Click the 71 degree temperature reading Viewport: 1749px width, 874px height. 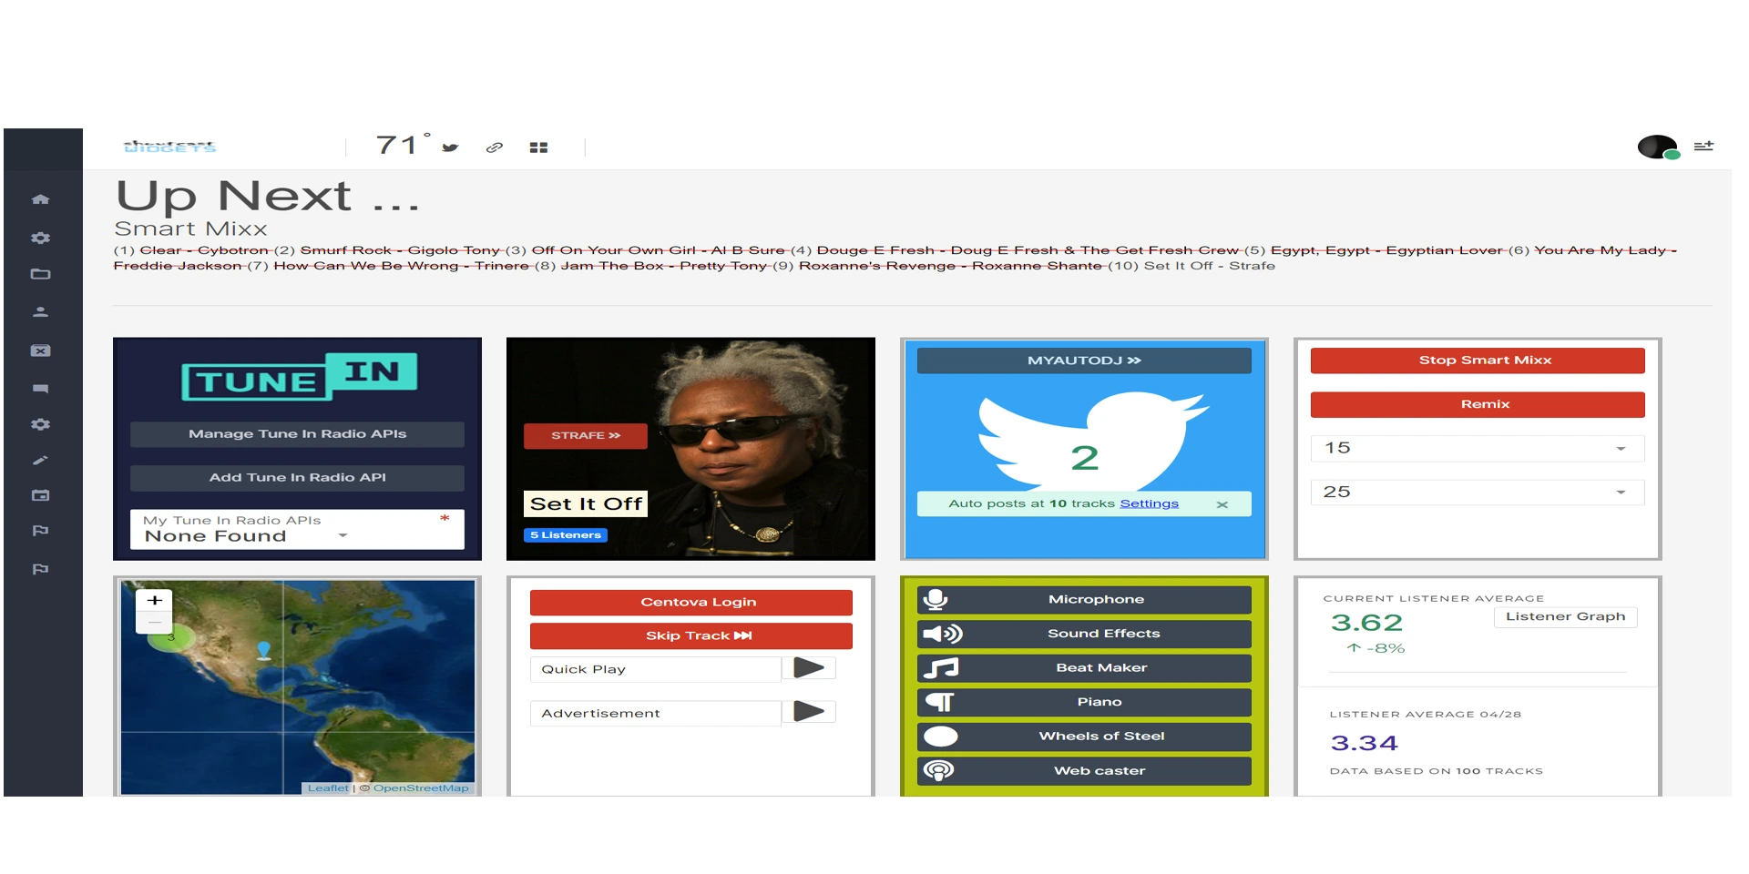pyautogui.click(x=402, y=145)
